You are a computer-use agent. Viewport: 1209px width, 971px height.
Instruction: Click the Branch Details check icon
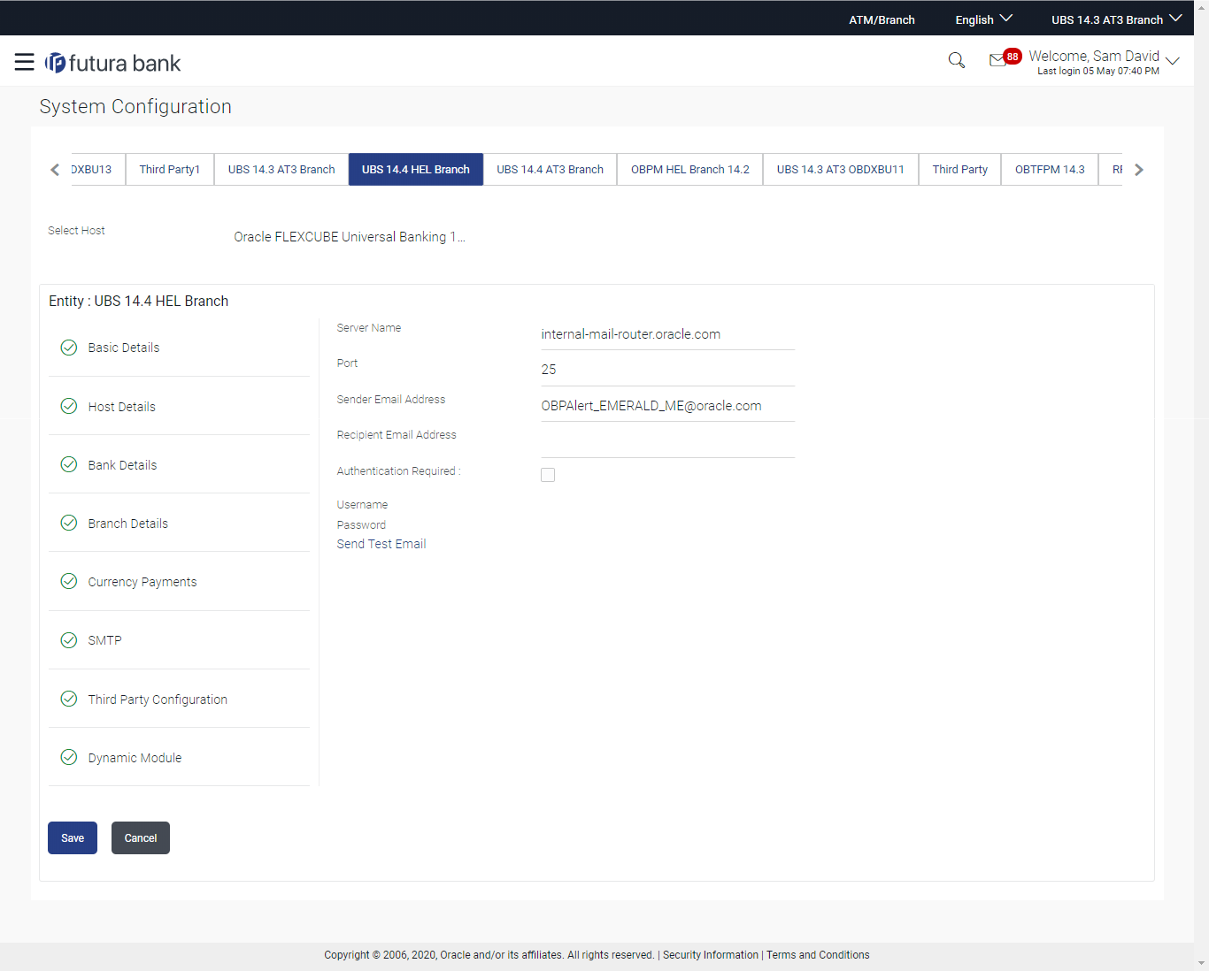coord(69,523)
